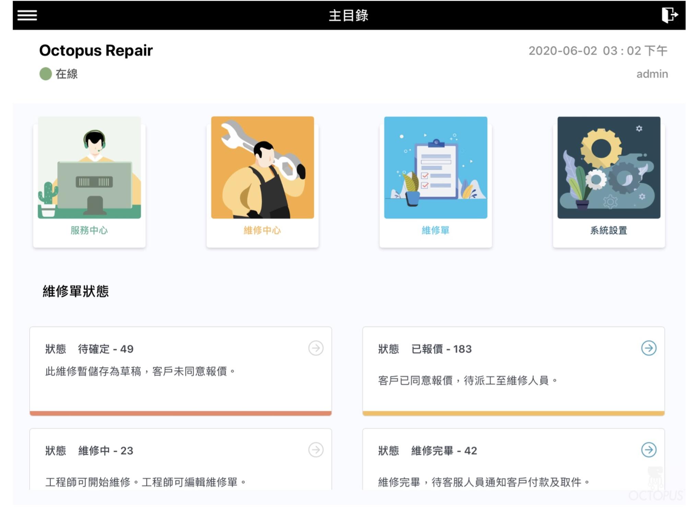The image size is (686, 509).
Task: Select the 狀態 維修中 - 23 title
Action: pos(89,451)
